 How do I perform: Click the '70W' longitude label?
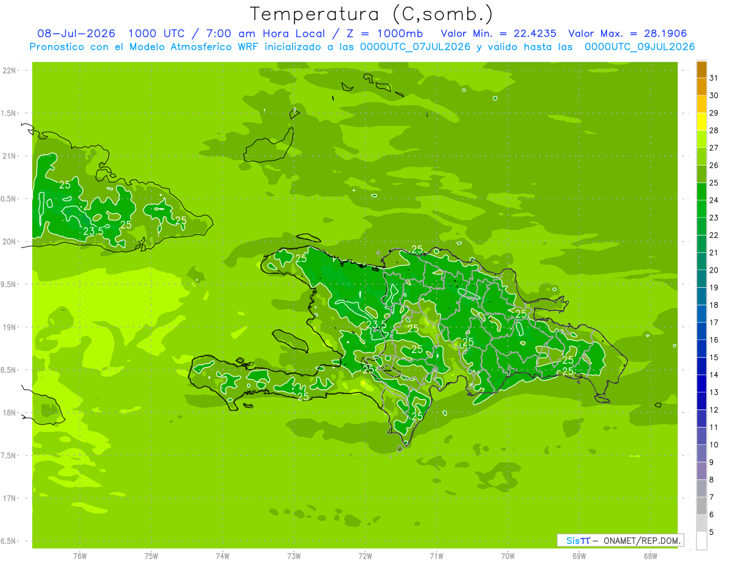pyautogui.click(x=508, y=556)
